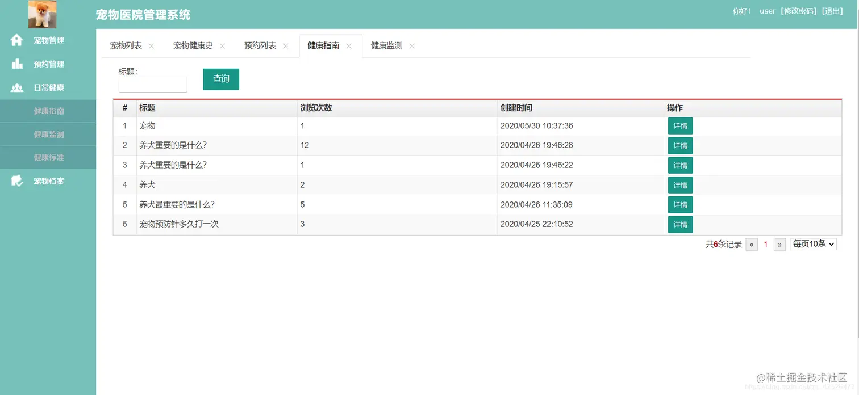Focus the 标题 search input field
This screenshot has height=395, width=859.
coord(153,85)
